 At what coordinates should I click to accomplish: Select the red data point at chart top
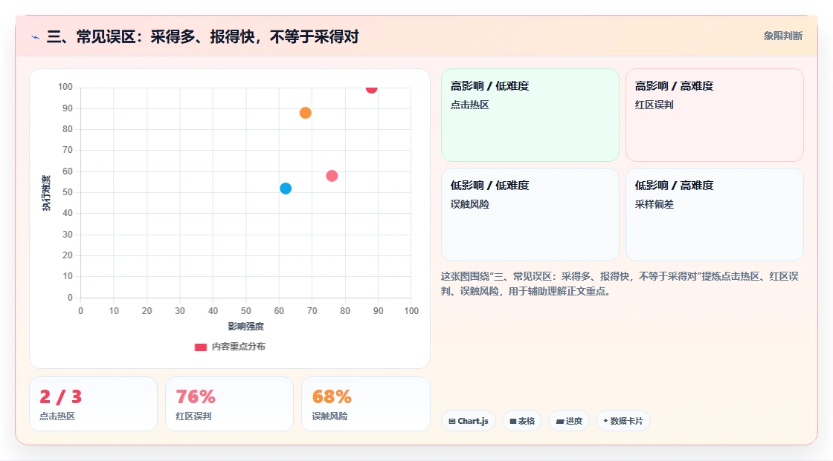371,88
